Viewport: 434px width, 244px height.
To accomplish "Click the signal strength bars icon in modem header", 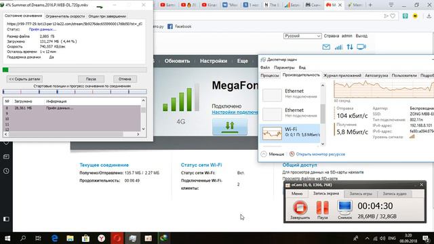I will [338, 47].
